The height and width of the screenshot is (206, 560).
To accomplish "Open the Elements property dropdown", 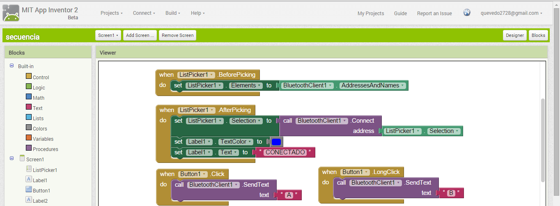I will (x=246, y=85).
